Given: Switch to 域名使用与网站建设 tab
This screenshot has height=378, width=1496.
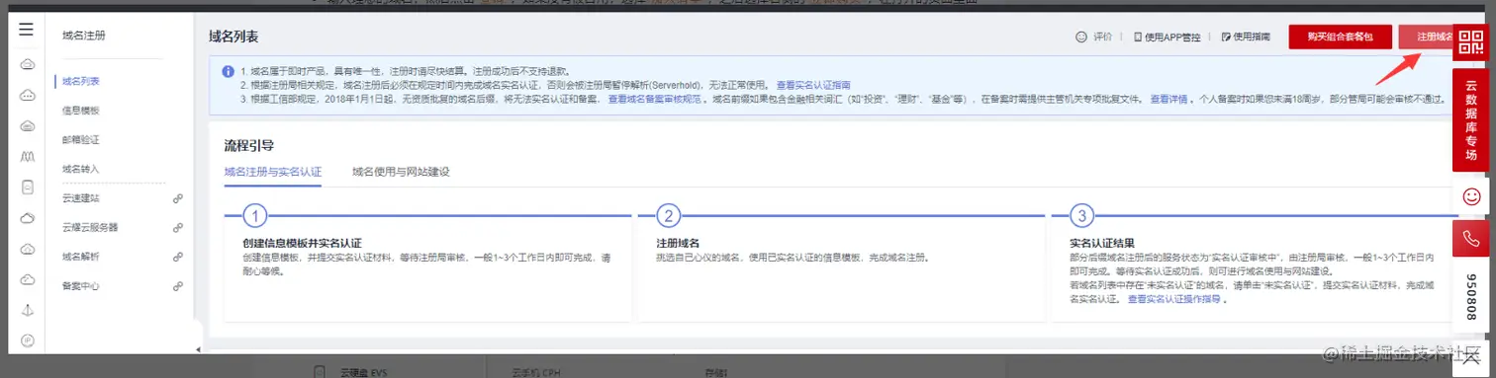Looking at the screenshot, I should [401, 172].
